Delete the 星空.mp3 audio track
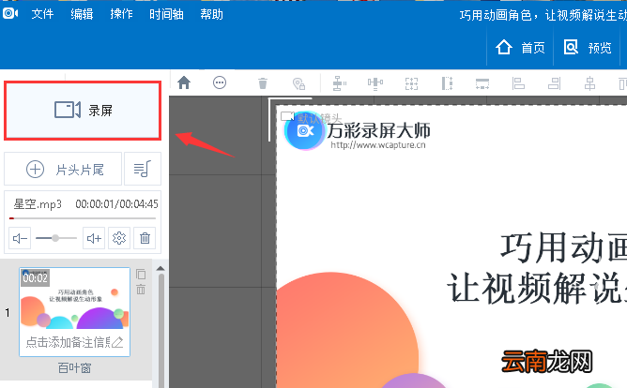The width and height of the screenshot is (627, 388). click(145, 238)
